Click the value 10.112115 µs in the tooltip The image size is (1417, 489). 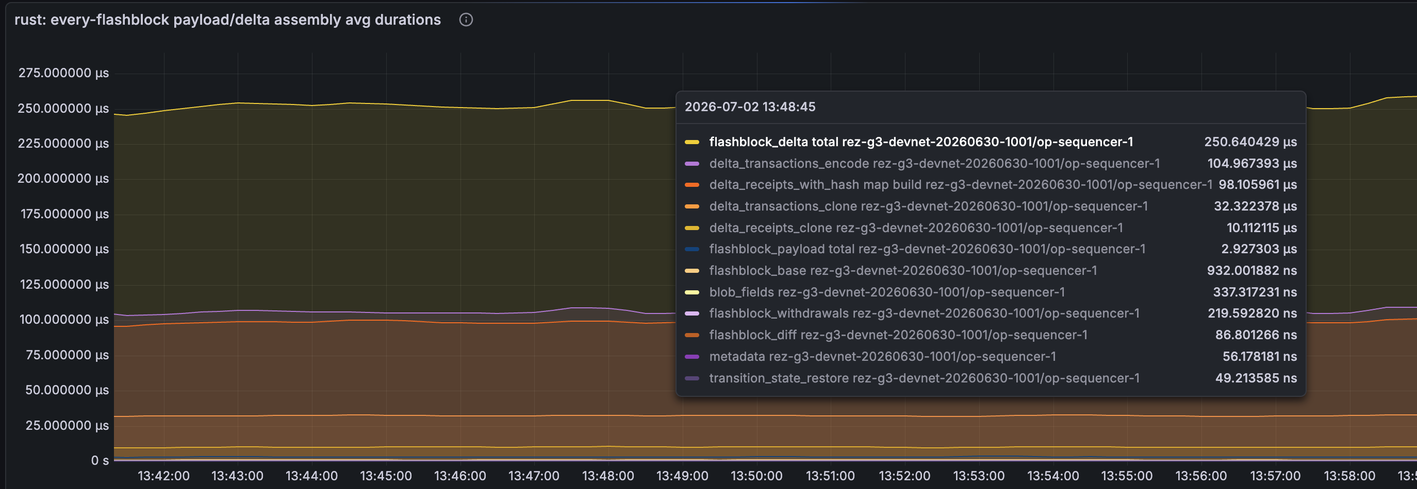[1262, 228]
